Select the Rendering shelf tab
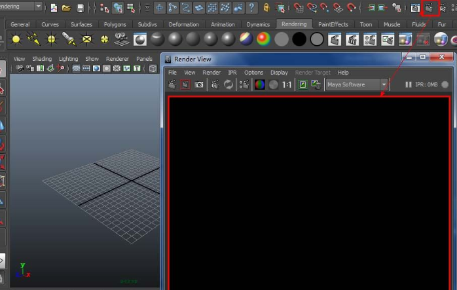 [294, 24]
